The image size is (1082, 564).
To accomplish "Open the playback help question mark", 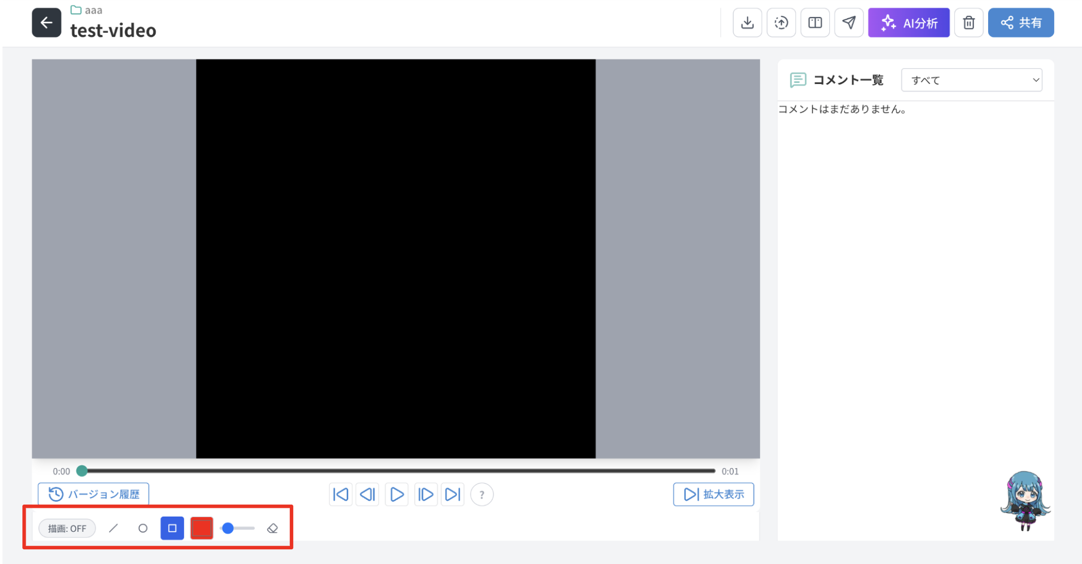I will 481,495.
